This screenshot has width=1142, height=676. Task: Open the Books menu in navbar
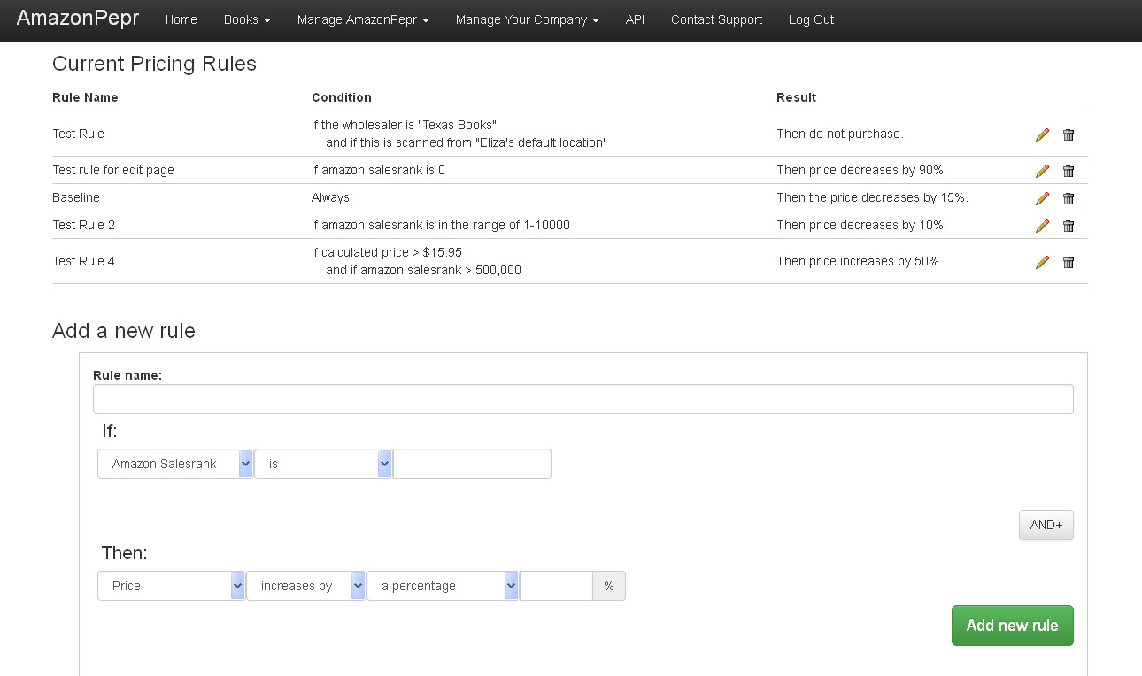[x=247, y=19]
